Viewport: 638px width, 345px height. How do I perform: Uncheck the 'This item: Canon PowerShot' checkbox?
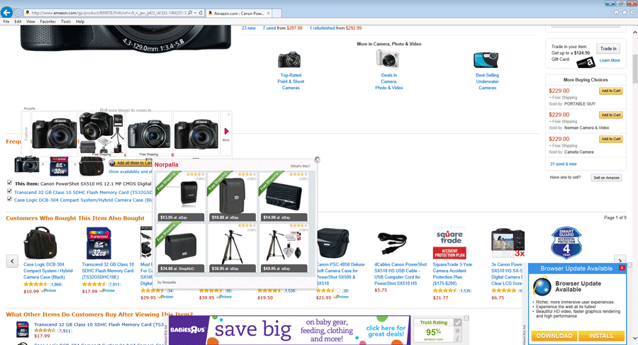pos(9,183)
